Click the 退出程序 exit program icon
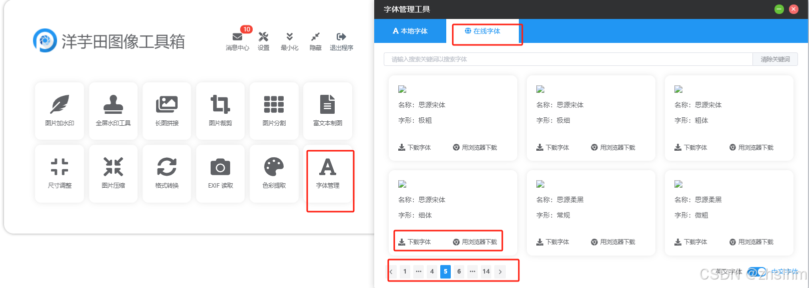Screen dimensions: 809x288 [x=341, y=41]
